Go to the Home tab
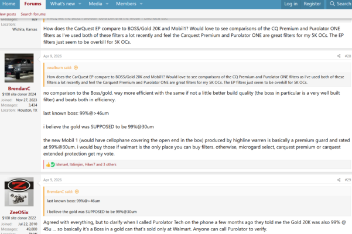The image size is (352, 234). tap(9, 4)
